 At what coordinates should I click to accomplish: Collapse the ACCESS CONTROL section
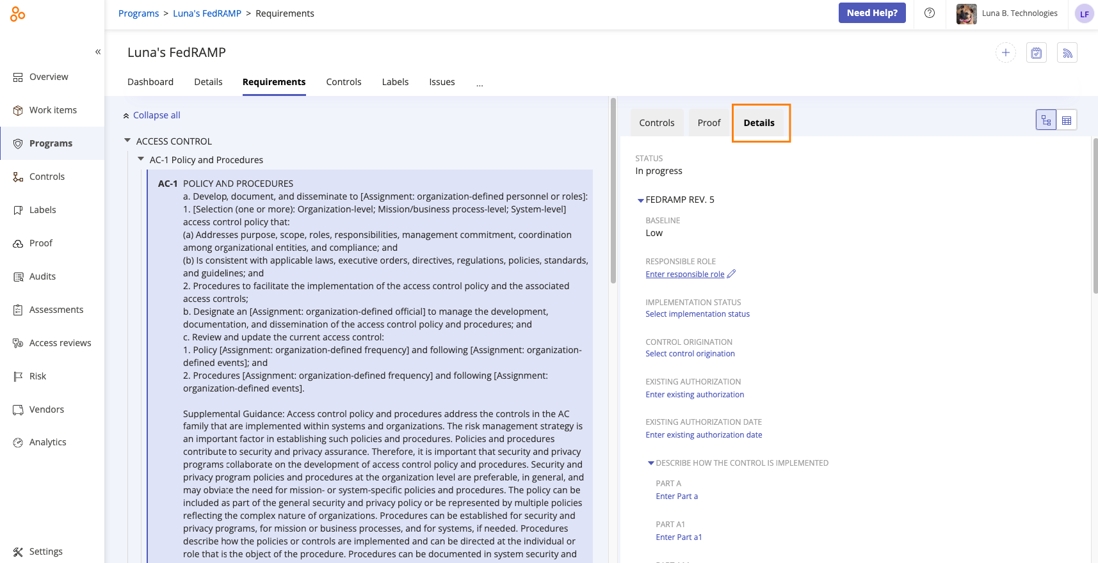[x=127, y=141]
